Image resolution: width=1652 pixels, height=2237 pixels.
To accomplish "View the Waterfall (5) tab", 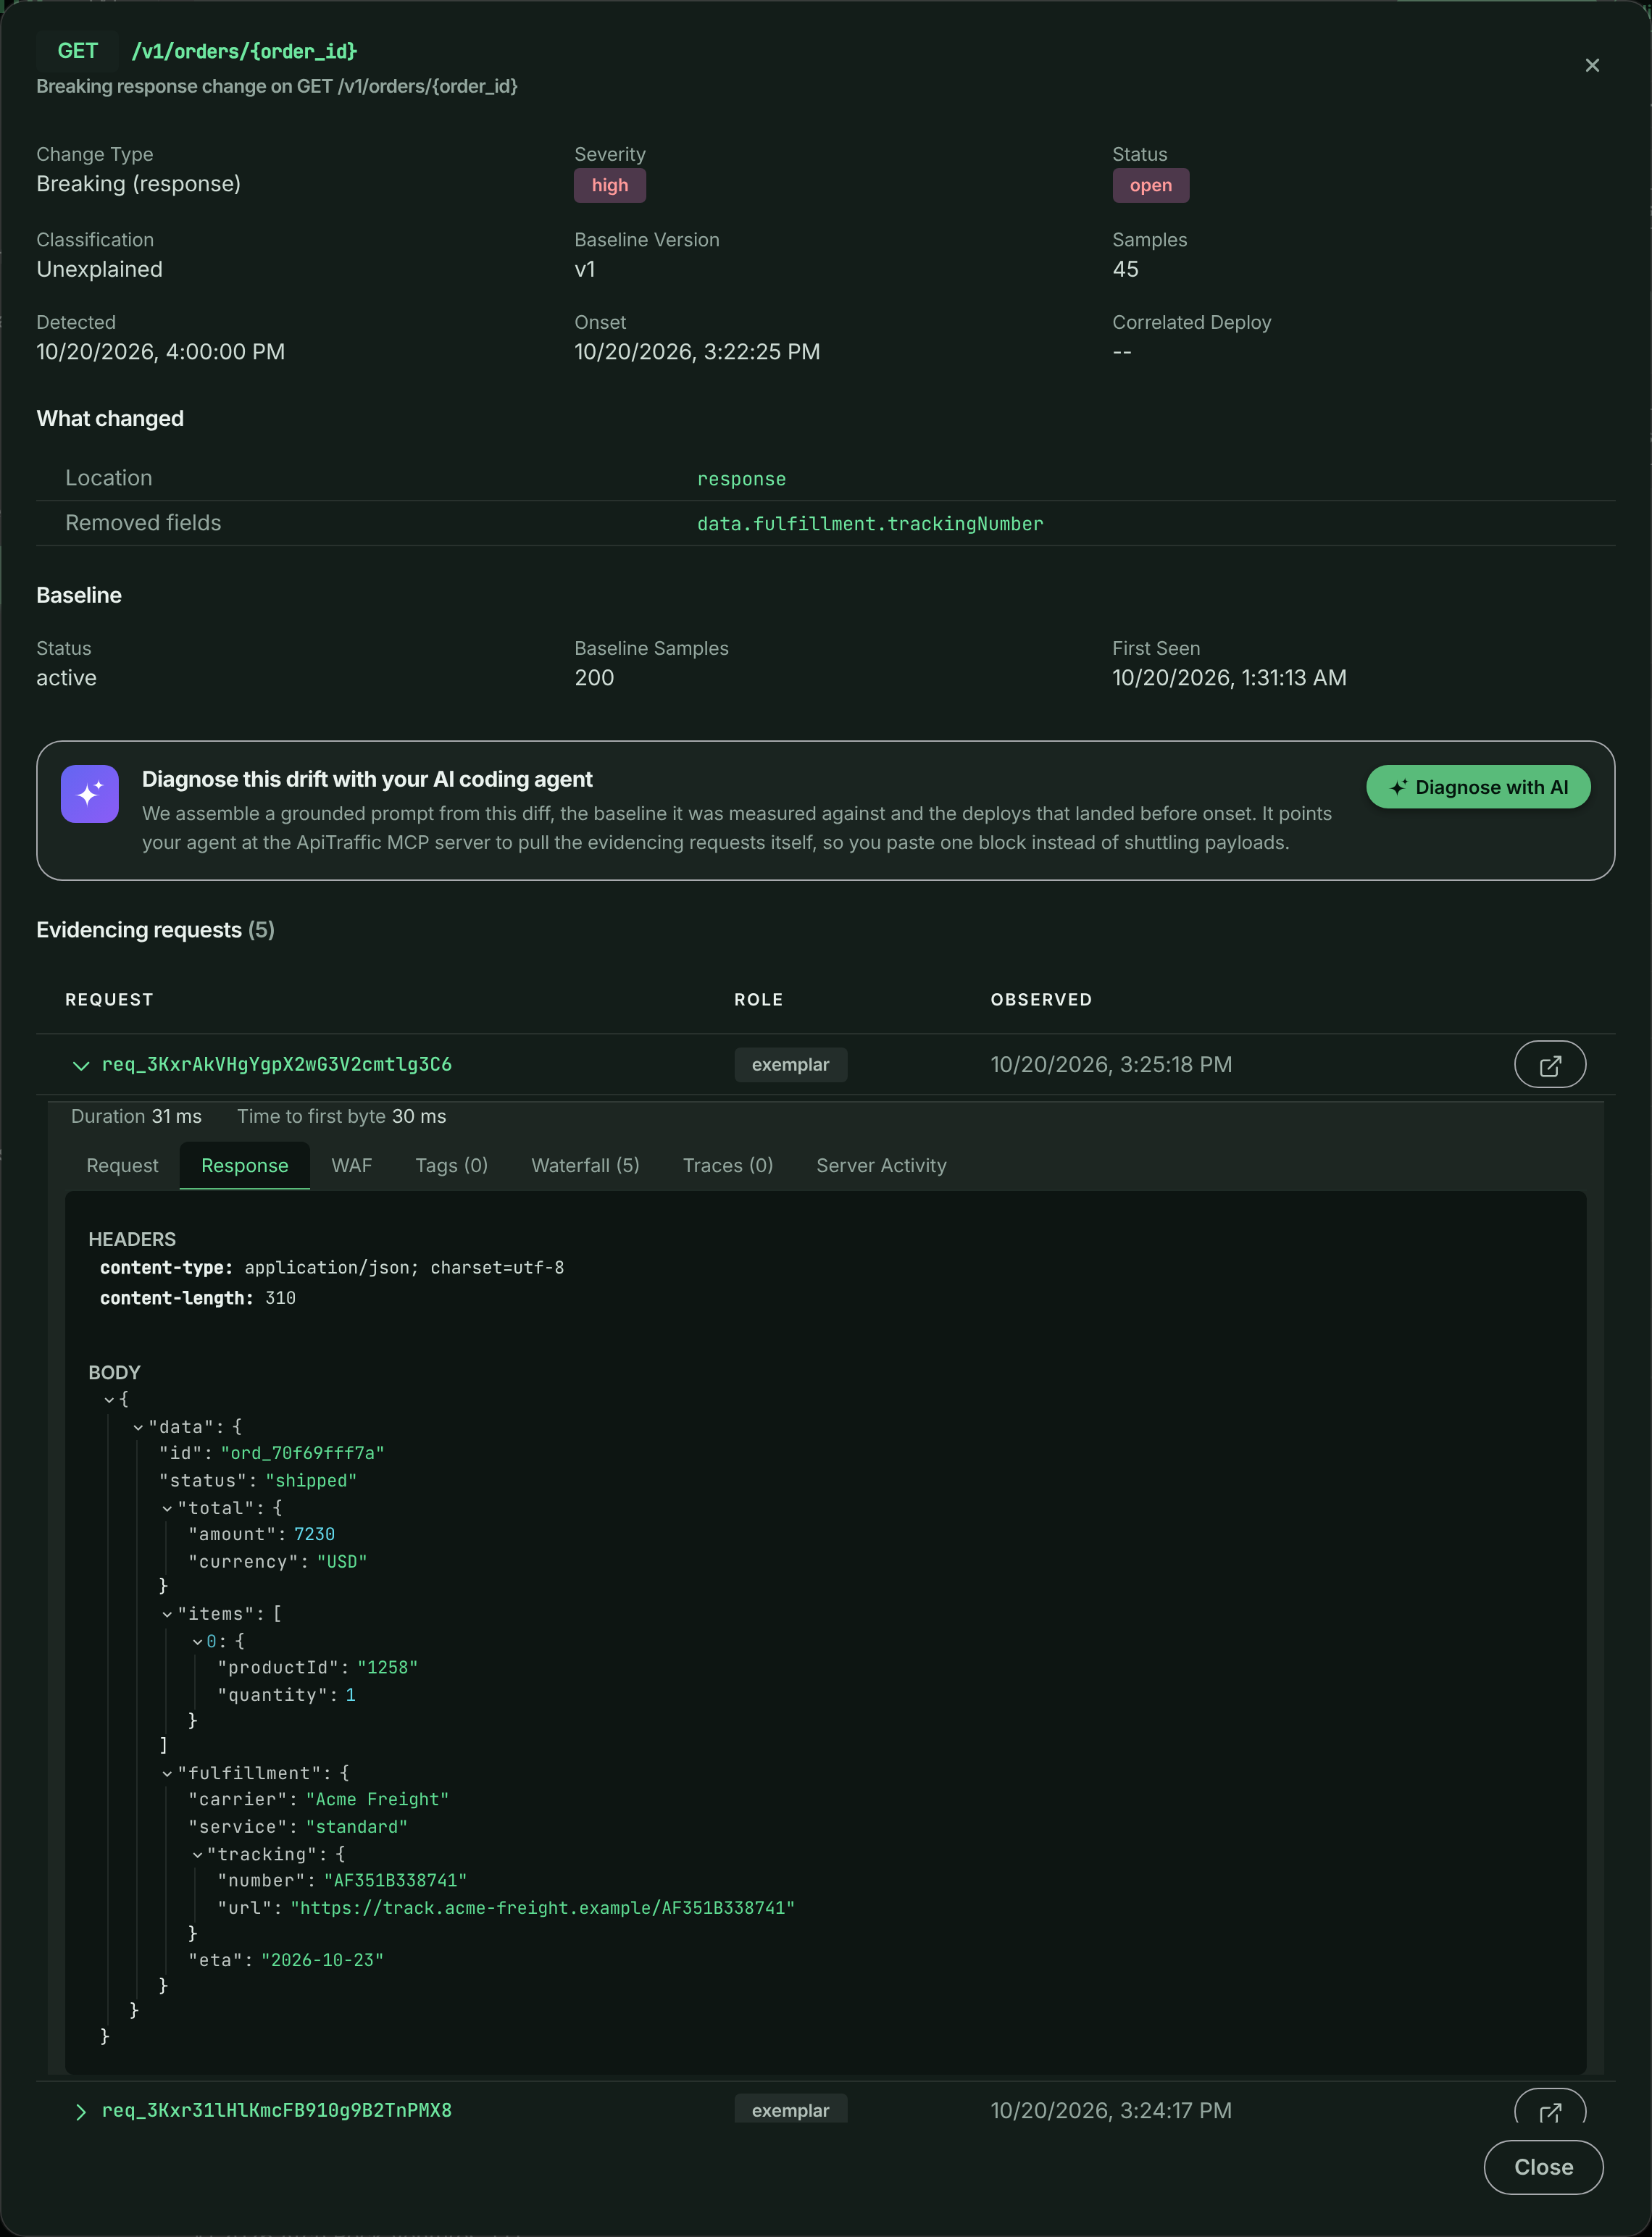I will click(585, 1166).
